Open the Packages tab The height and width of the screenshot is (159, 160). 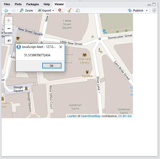(x=33, y=4)
